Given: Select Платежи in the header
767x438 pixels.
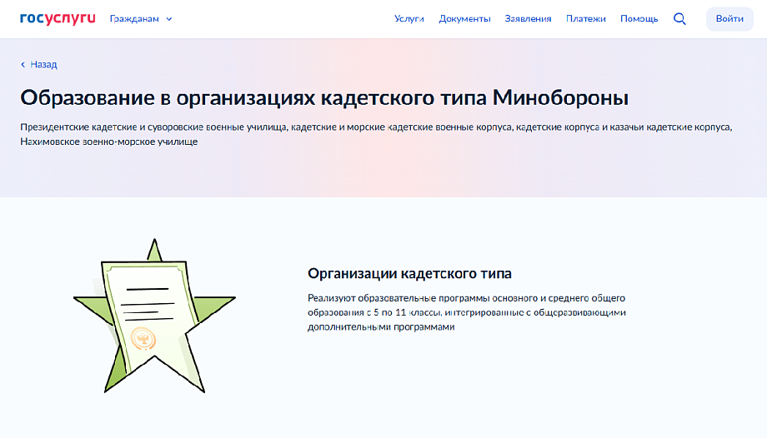Looking at the screenshot, I should pos(585,18).
